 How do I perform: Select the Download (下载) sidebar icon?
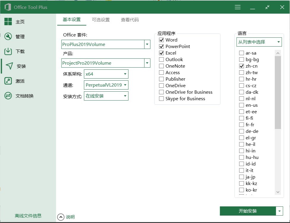point(8,51)
